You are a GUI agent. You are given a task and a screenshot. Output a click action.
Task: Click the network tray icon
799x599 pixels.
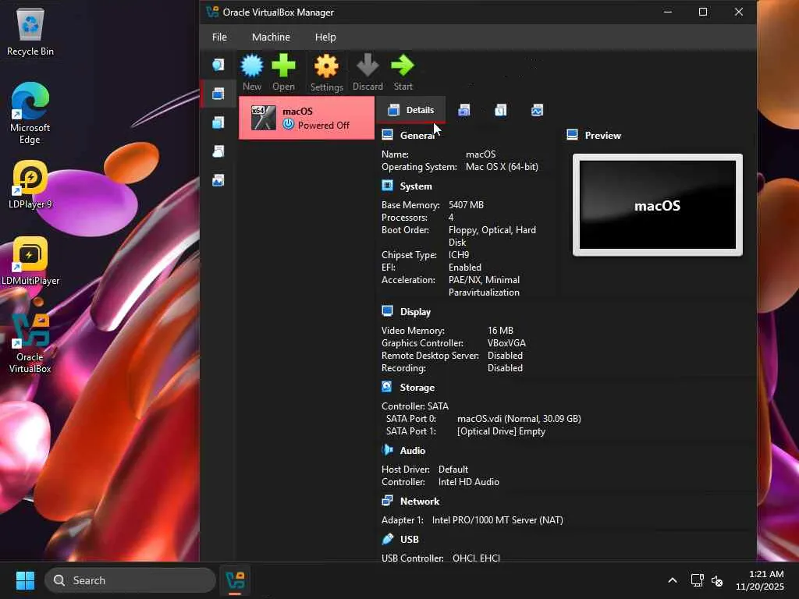[697, 580]
